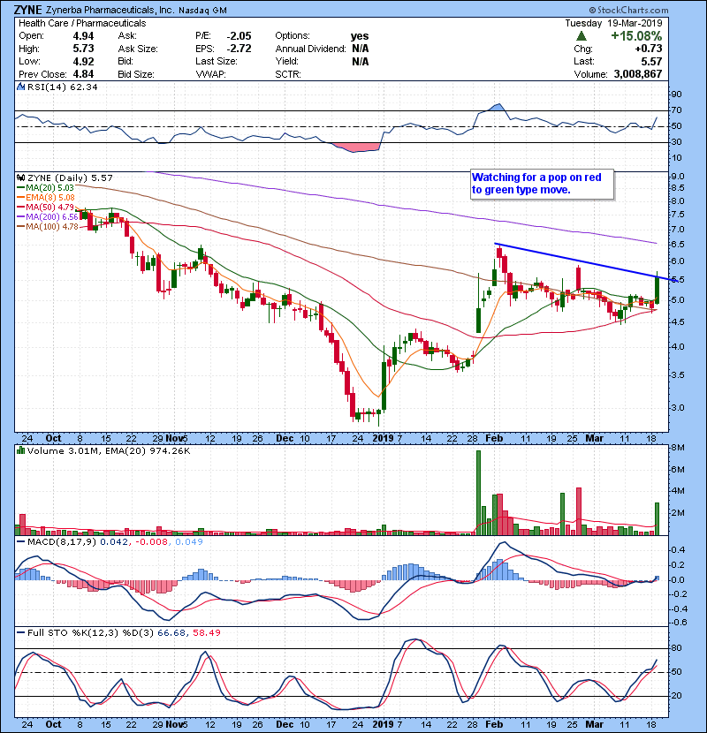
Task: Click the 3.0 price axis label
Action: [x=678, y=407]
